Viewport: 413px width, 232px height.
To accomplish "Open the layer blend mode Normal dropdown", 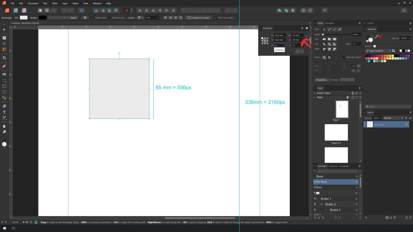I will click(393, 118).
